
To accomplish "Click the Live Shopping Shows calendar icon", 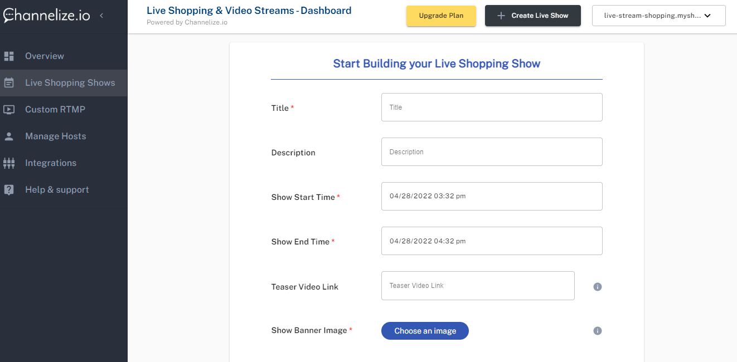I will (9, 82).
